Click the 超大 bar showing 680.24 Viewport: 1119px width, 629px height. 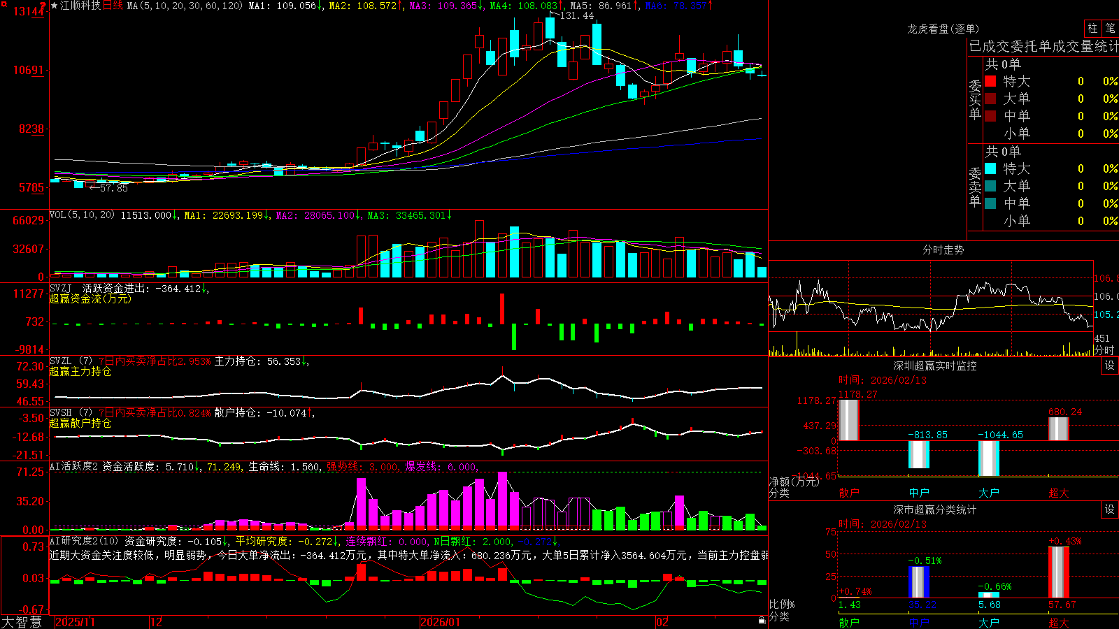pos(1059,429)
